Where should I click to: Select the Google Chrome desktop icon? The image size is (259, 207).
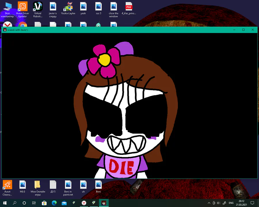pos(23,24)
